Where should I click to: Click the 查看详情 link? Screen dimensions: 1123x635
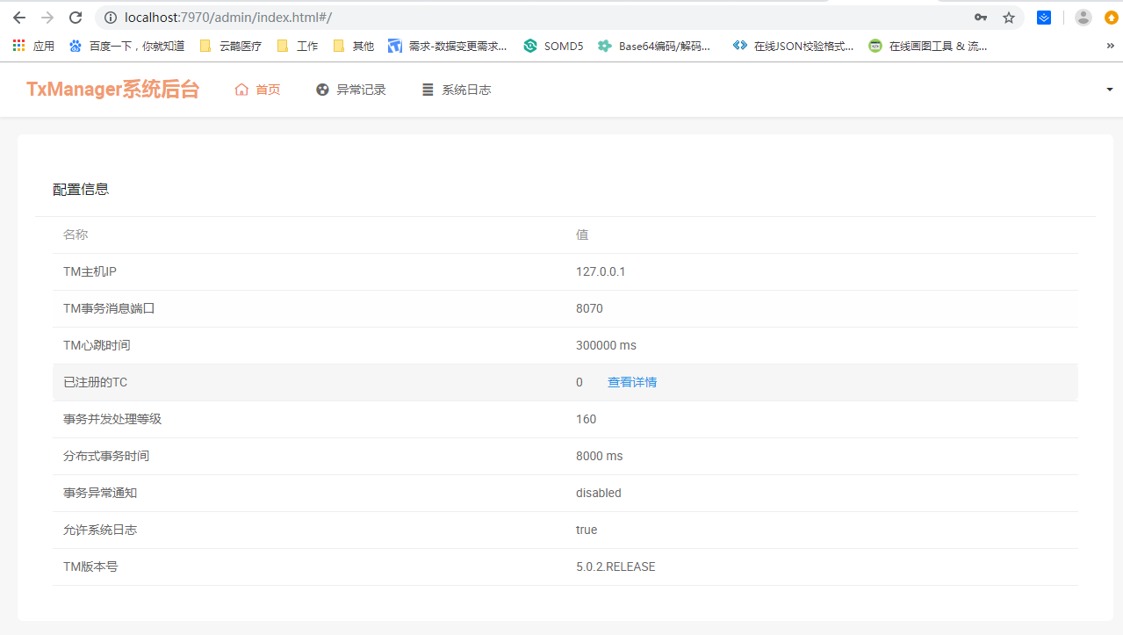pyautogui.click(x=632, y=382)
